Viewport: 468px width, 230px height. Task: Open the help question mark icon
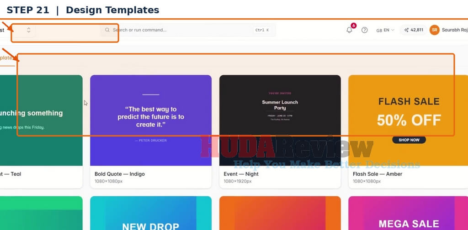pyautogui.click(x=364, y=30)
